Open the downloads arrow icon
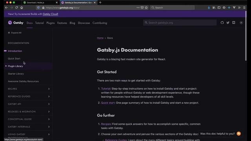 click(209, 7)
